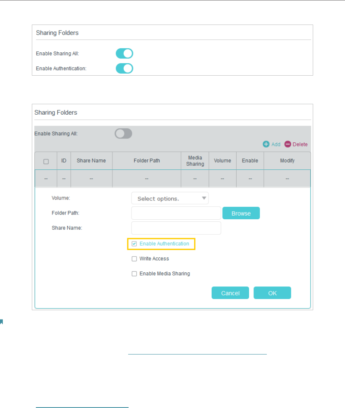The image size is (345, 408).
Task: Click the Browse button
Action: pyautogui.click(x=241, y=213)
